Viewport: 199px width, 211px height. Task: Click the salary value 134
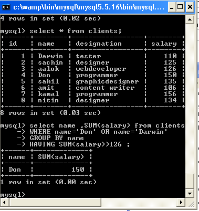pyautogui.click(x=170, y=100)
